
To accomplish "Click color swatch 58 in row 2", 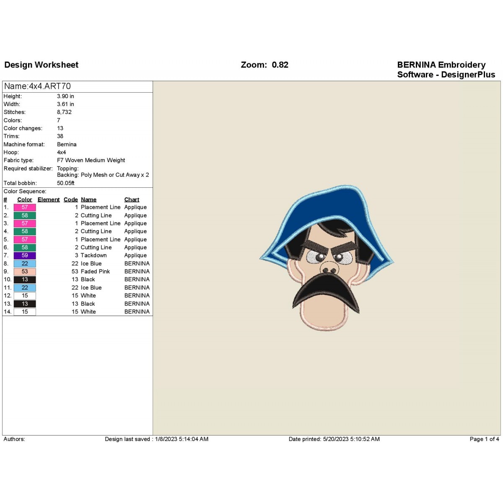I will [x=25, y=215].
